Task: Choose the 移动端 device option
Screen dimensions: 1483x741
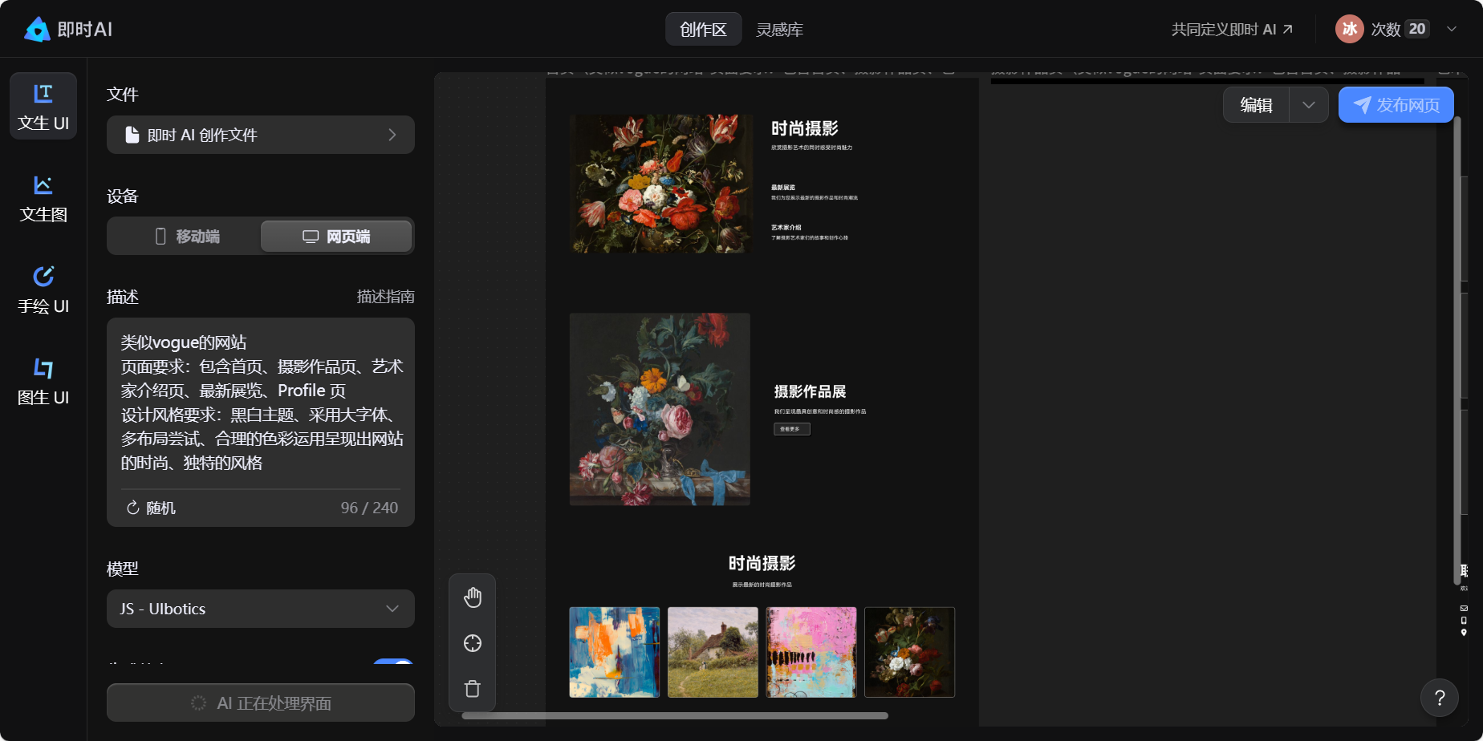Action: tap(185, 237)
